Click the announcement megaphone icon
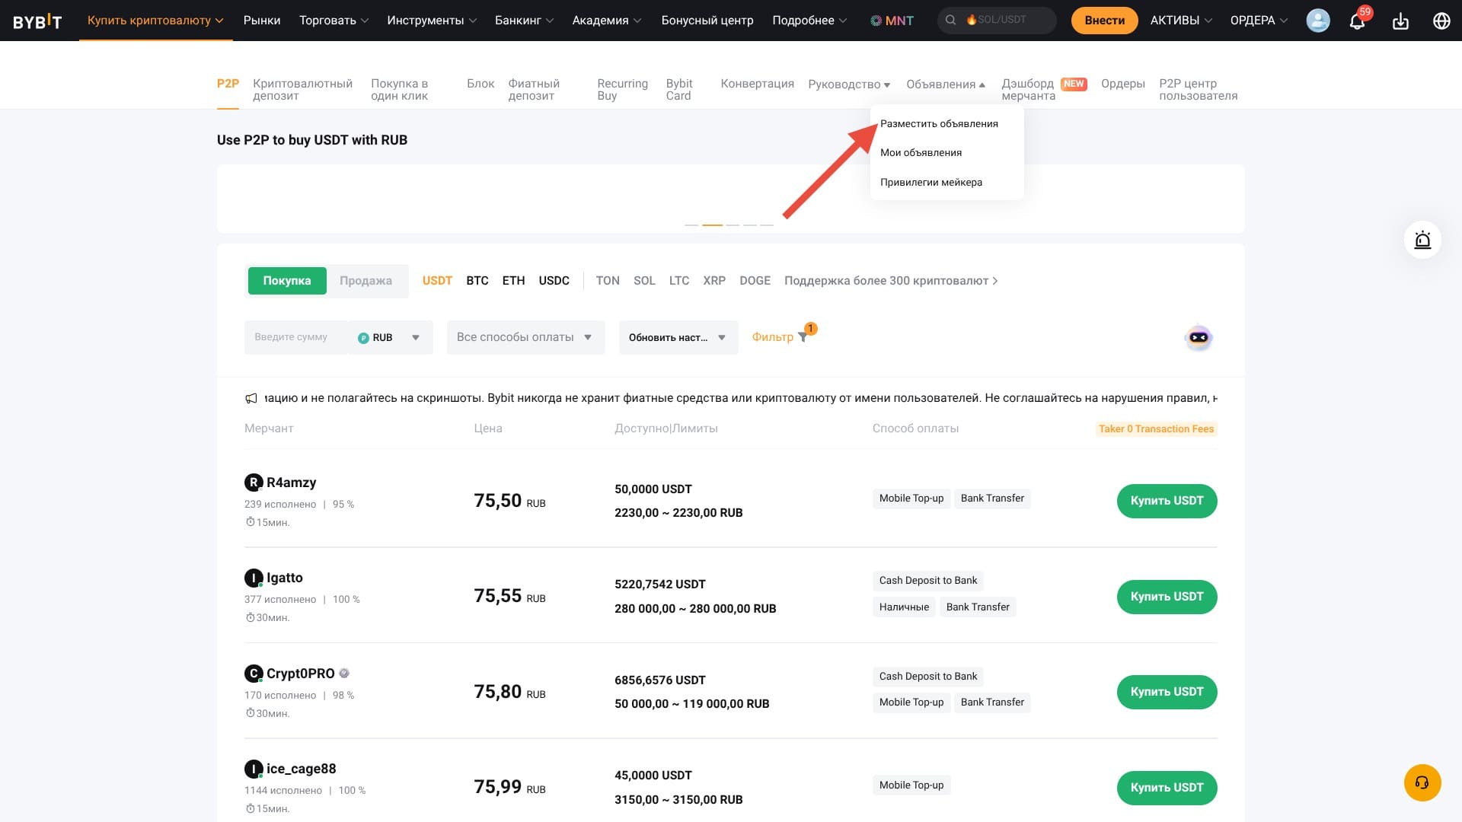Viewport: 1462px width, 822px height. 251,398
